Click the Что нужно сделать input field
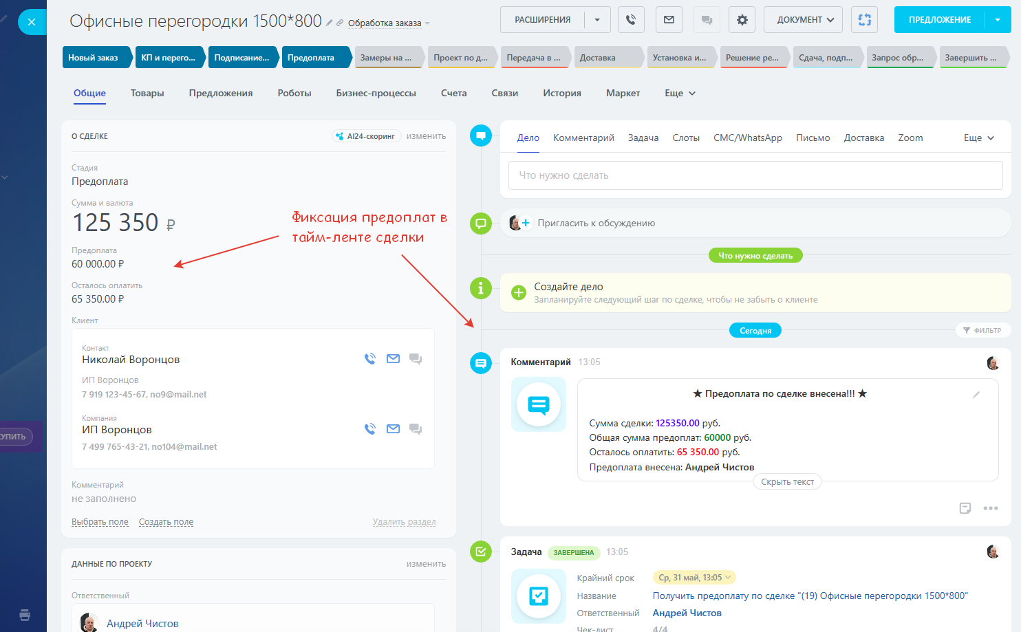Viewport: 1021px width, 632px height. click(755, 175)
